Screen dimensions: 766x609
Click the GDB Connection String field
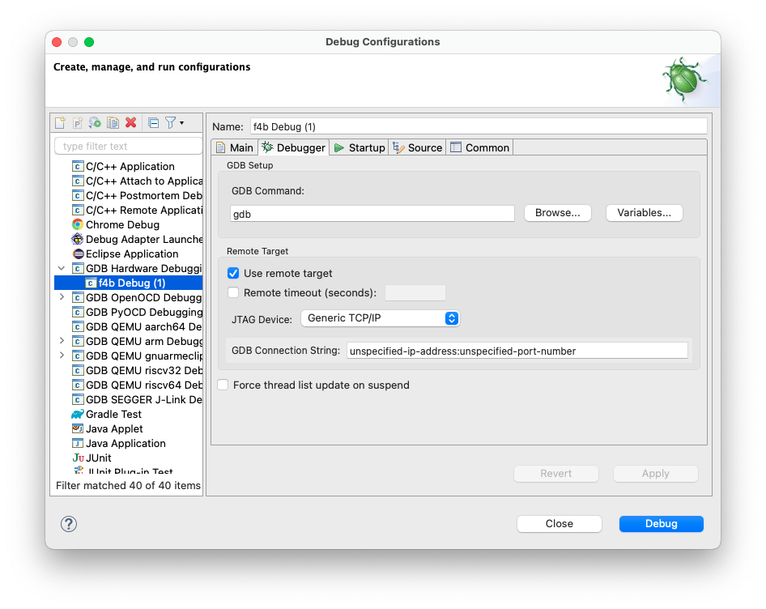(x=517, y=351)
